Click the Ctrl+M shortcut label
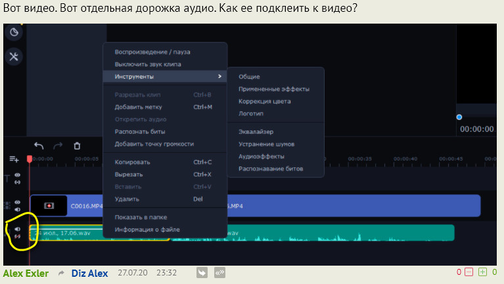504x284 pixels. pyautogui.click(x=202, y=107)
